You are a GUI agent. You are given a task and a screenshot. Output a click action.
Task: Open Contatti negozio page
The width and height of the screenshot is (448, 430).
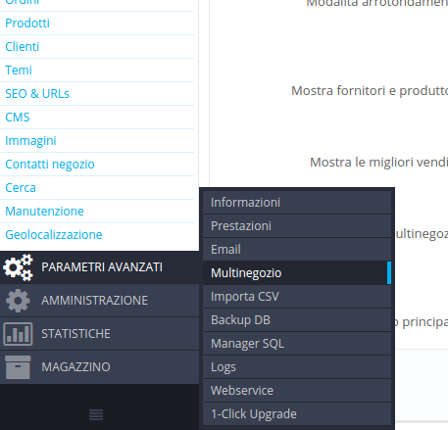click(50, 165)
